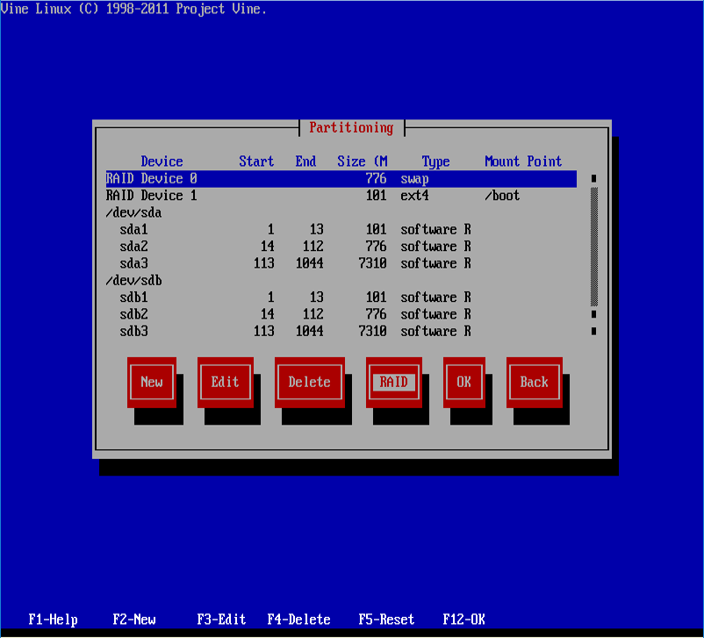Click the Edit button
Screen dimensions: 704x638
point(226,382)
